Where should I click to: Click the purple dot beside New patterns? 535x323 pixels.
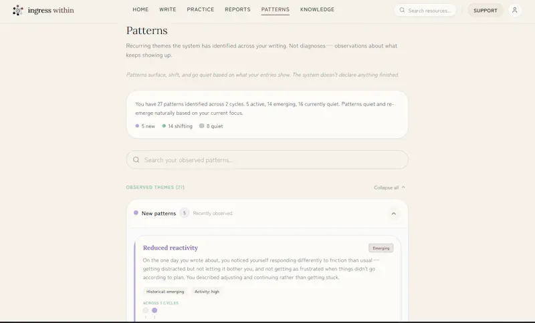(x=136, y=213)
